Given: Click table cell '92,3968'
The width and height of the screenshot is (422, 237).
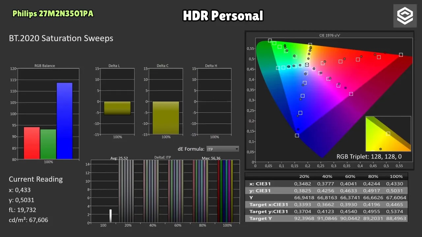Looking at the screenshot, I should [x=304, y=218].
